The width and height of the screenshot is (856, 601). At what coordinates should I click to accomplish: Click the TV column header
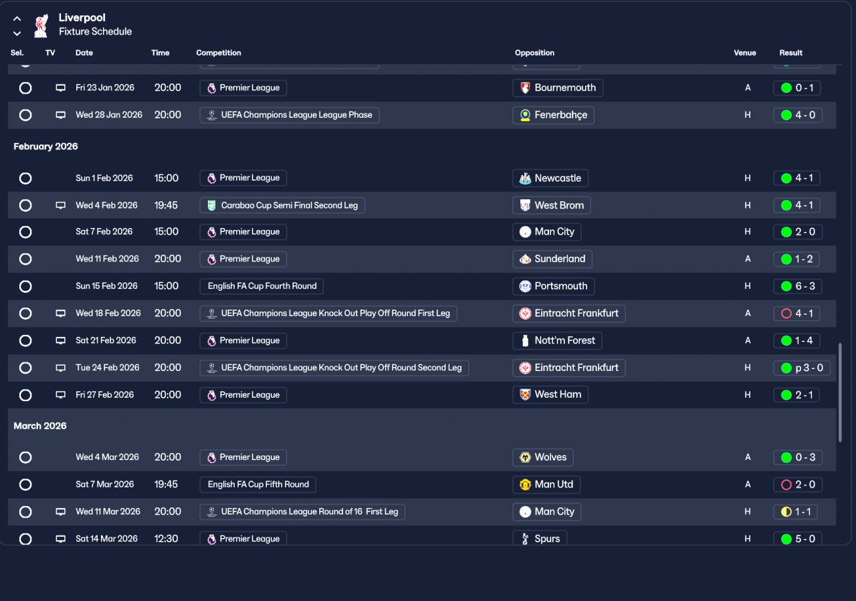(50, 53)
